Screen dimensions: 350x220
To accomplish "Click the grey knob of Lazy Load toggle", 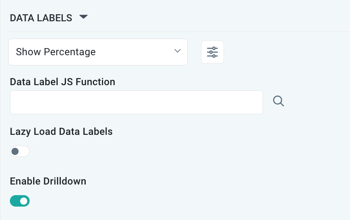I will (15, 151).
